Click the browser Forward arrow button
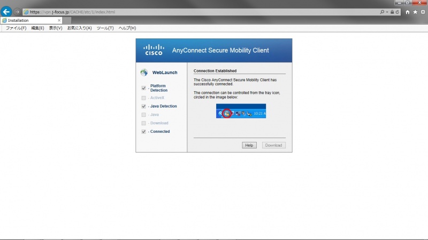 click(x=17, y=12)
